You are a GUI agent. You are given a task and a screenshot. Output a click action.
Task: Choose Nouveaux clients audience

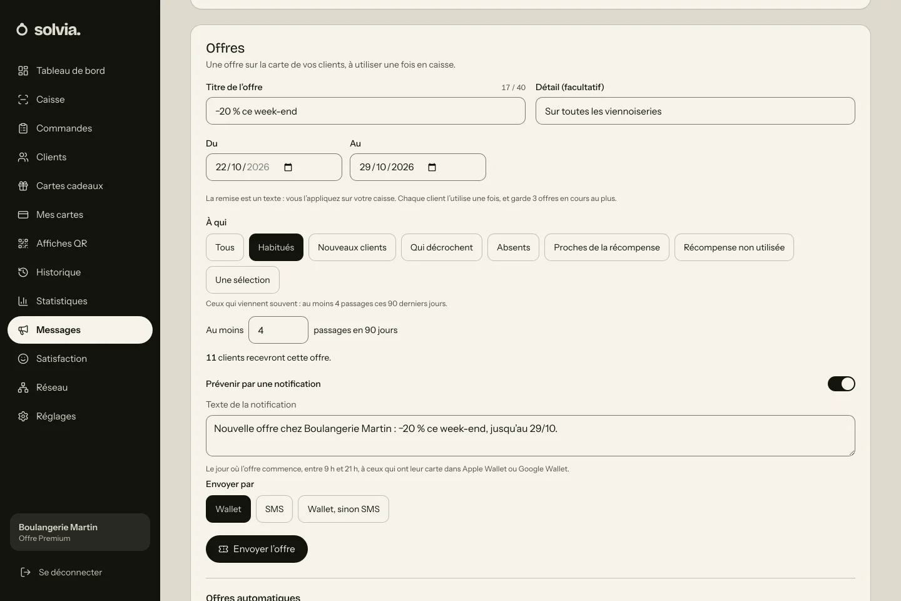click(x=352, y=247)
